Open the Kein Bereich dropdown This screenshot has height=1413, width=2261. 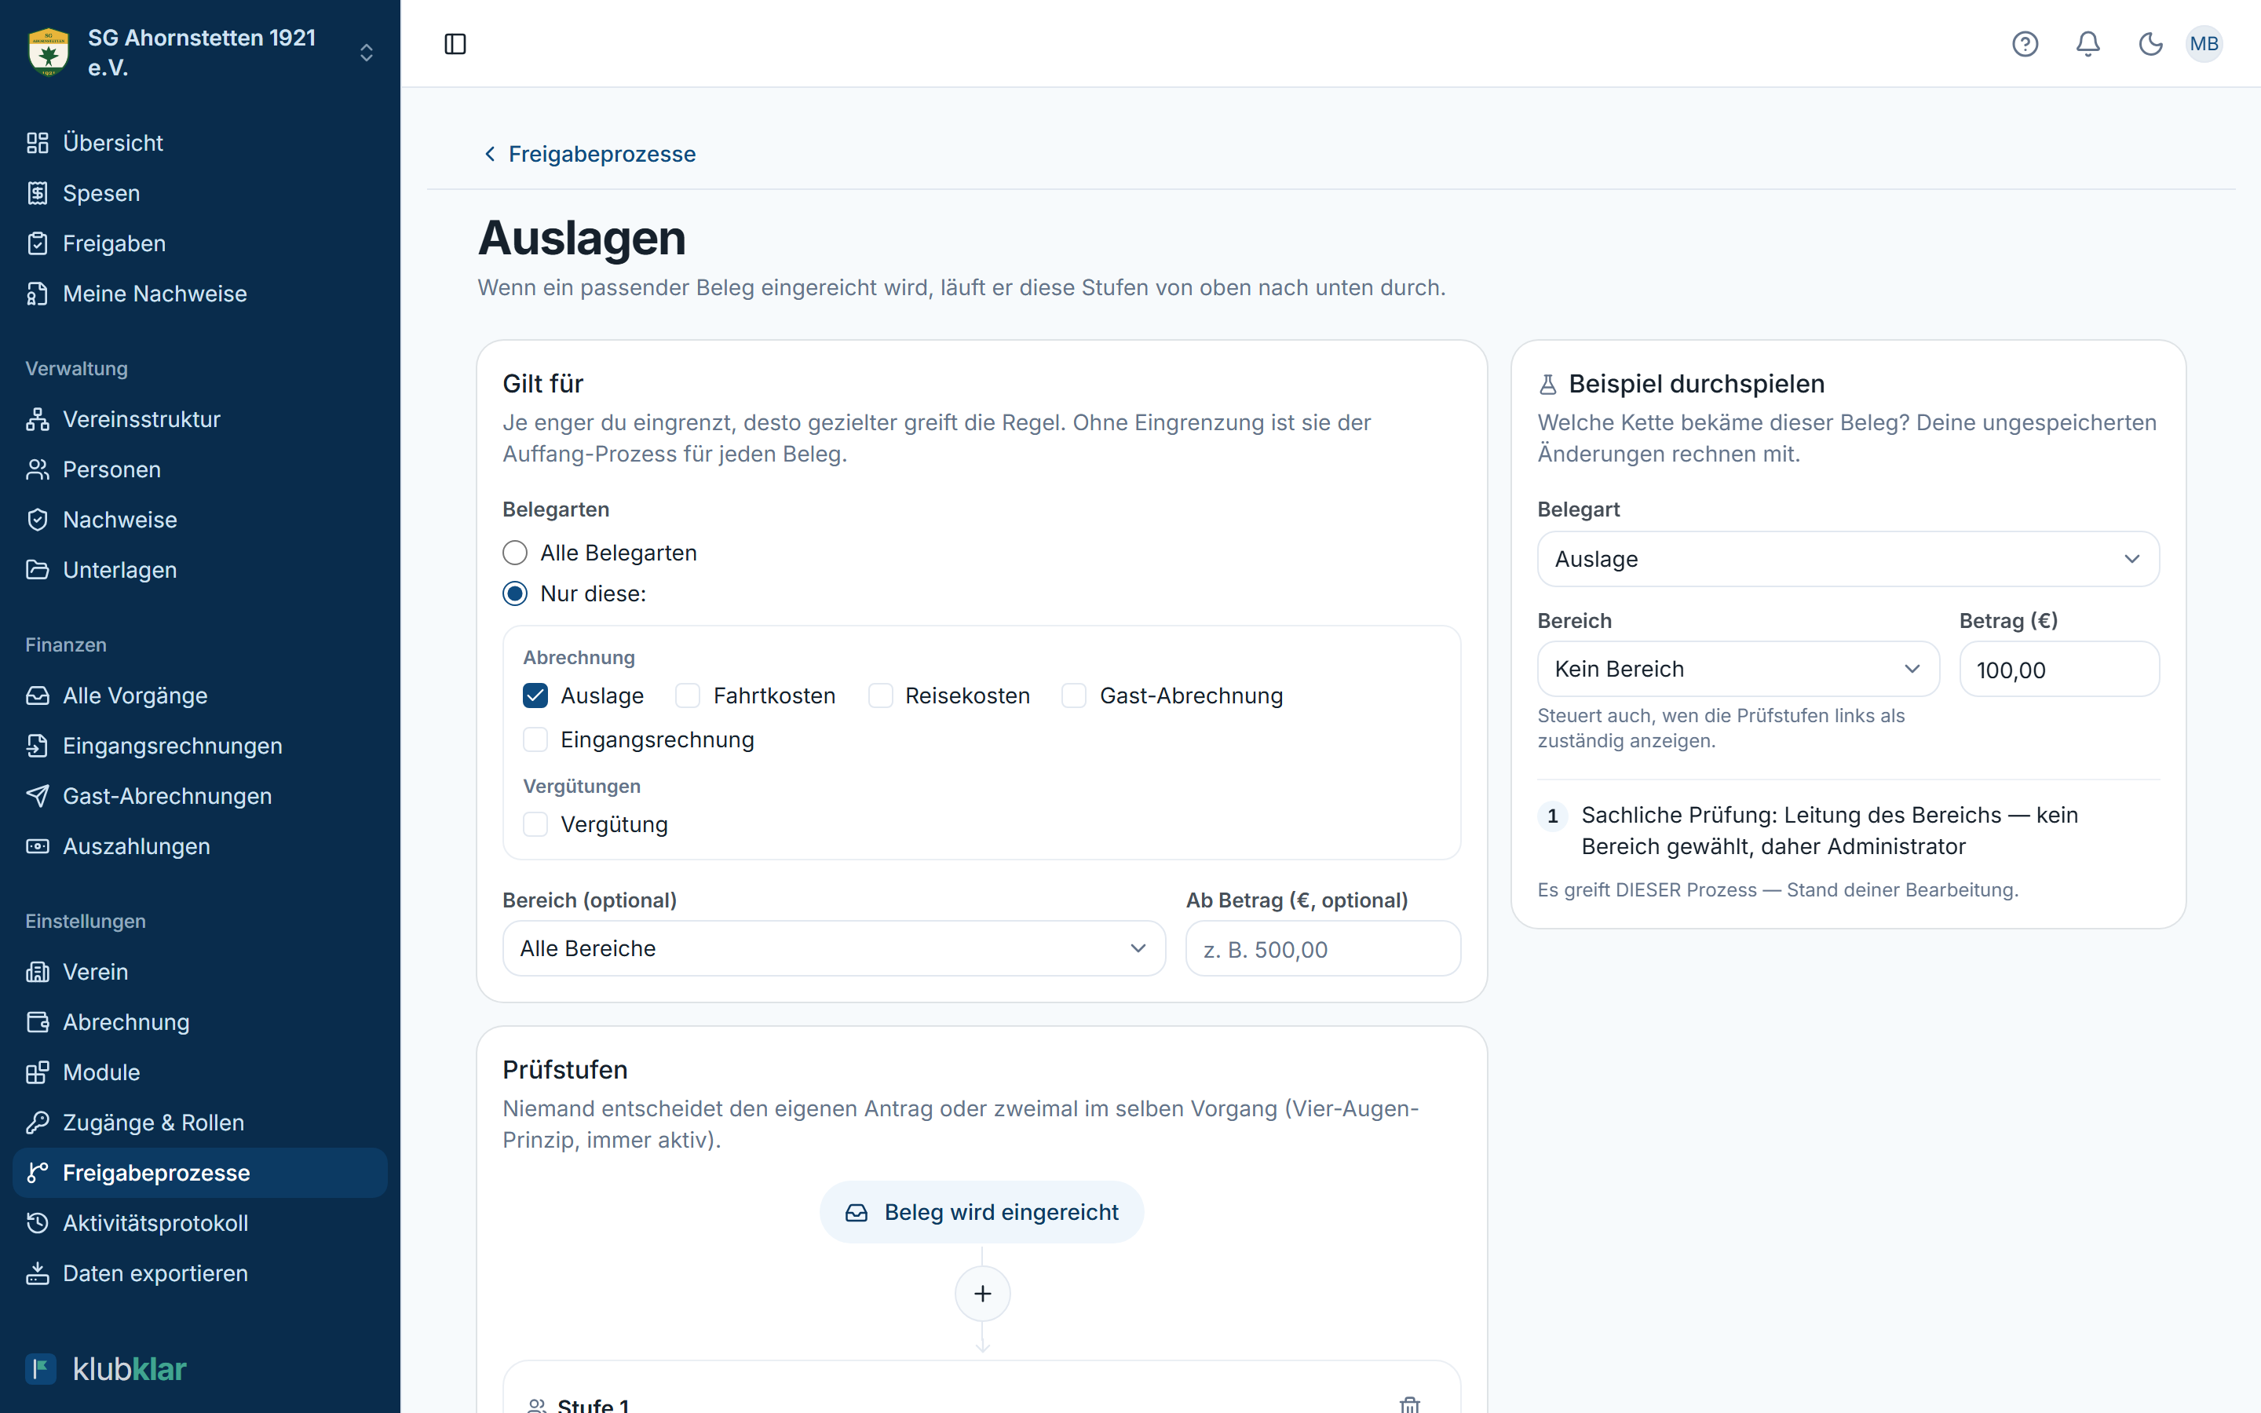pos(1738,669)
